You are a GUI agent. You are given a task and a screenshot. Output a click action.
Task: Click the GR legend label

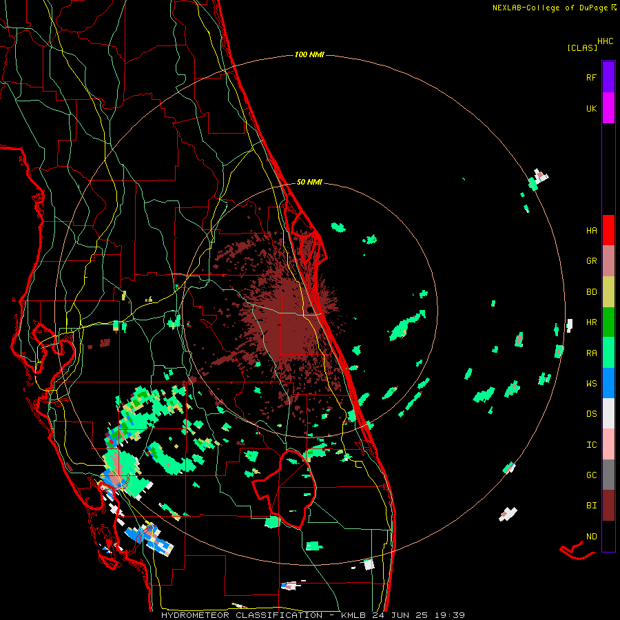pyautogui.click(x=591, y=261)
